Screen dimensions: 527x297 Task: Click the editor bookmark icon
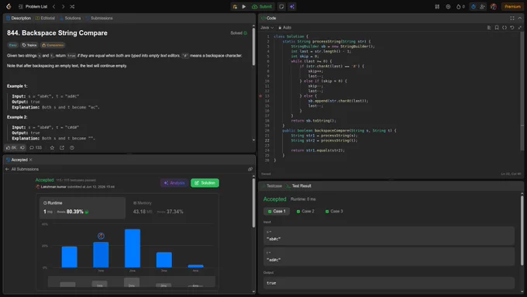pyautogui.click(x=497, y=28)
